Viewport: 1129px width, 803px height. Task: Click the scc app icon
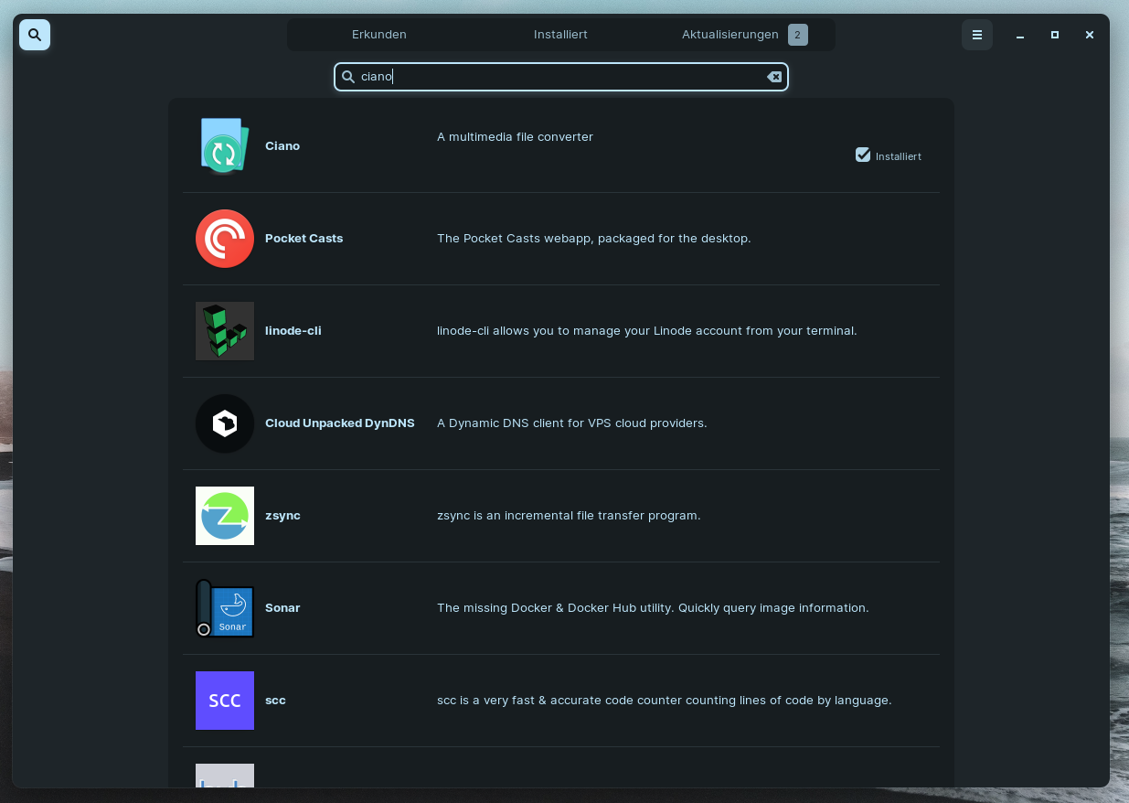click(x=225, y=701)
